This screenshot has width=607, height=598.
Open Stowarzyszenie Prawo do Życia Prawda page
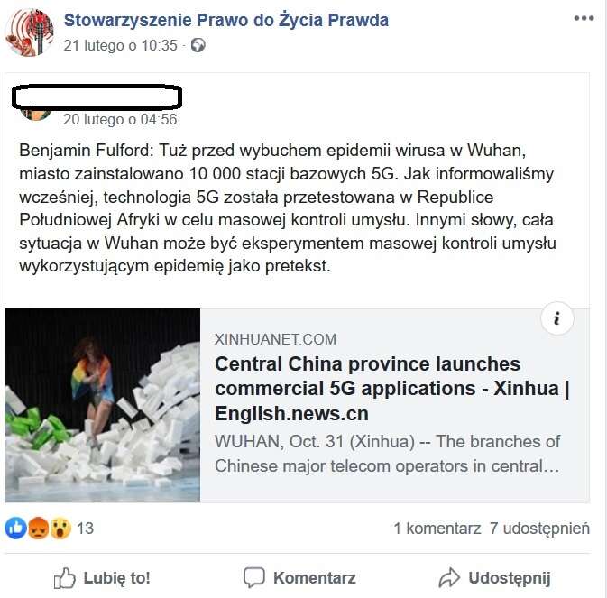coord(226,20)
